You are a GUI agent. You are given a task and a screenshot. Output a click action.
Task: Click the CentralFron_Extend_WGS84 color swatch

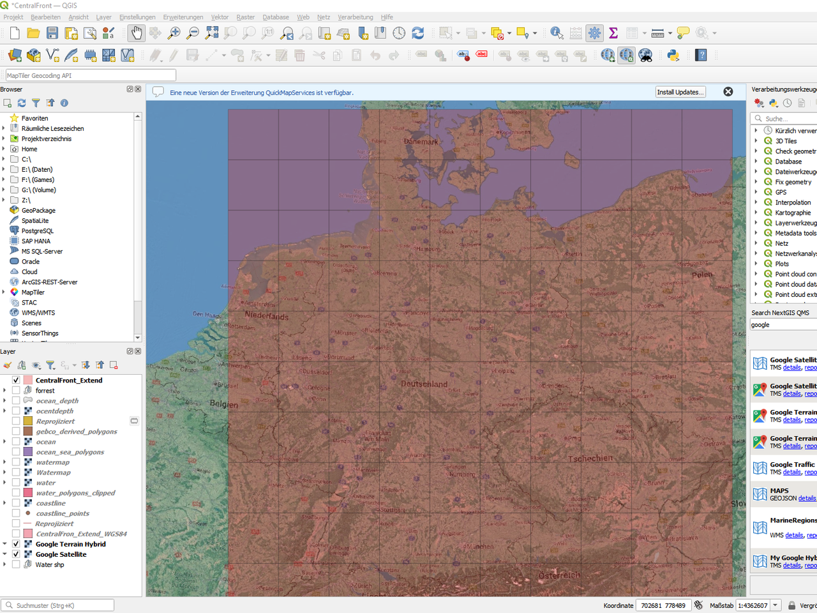[28, 534]
